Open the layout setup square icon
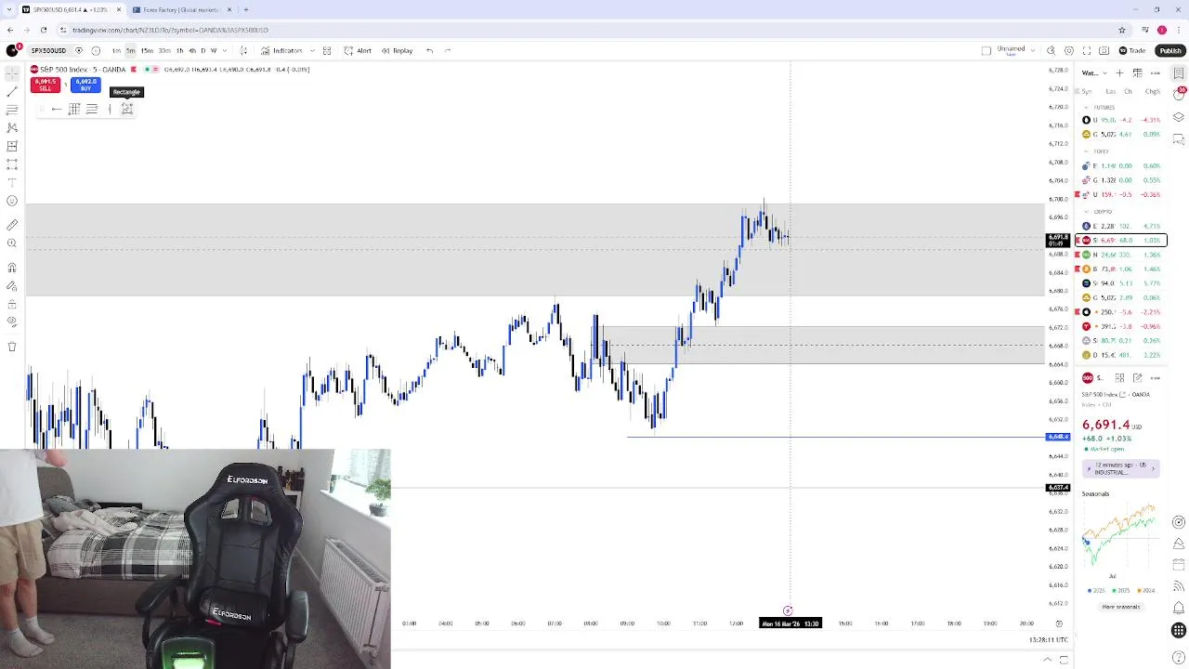1189x669 pixels. tap(986, 50)
